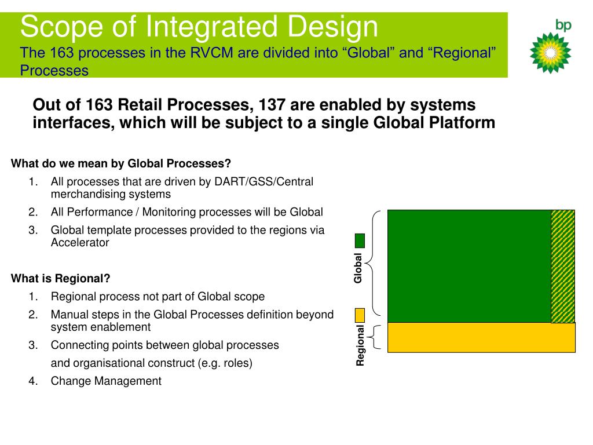The width and height of the screenshot is (593, 445).
Task: Click the green-yellow hatched chart strip
Action: pos(563,266)
